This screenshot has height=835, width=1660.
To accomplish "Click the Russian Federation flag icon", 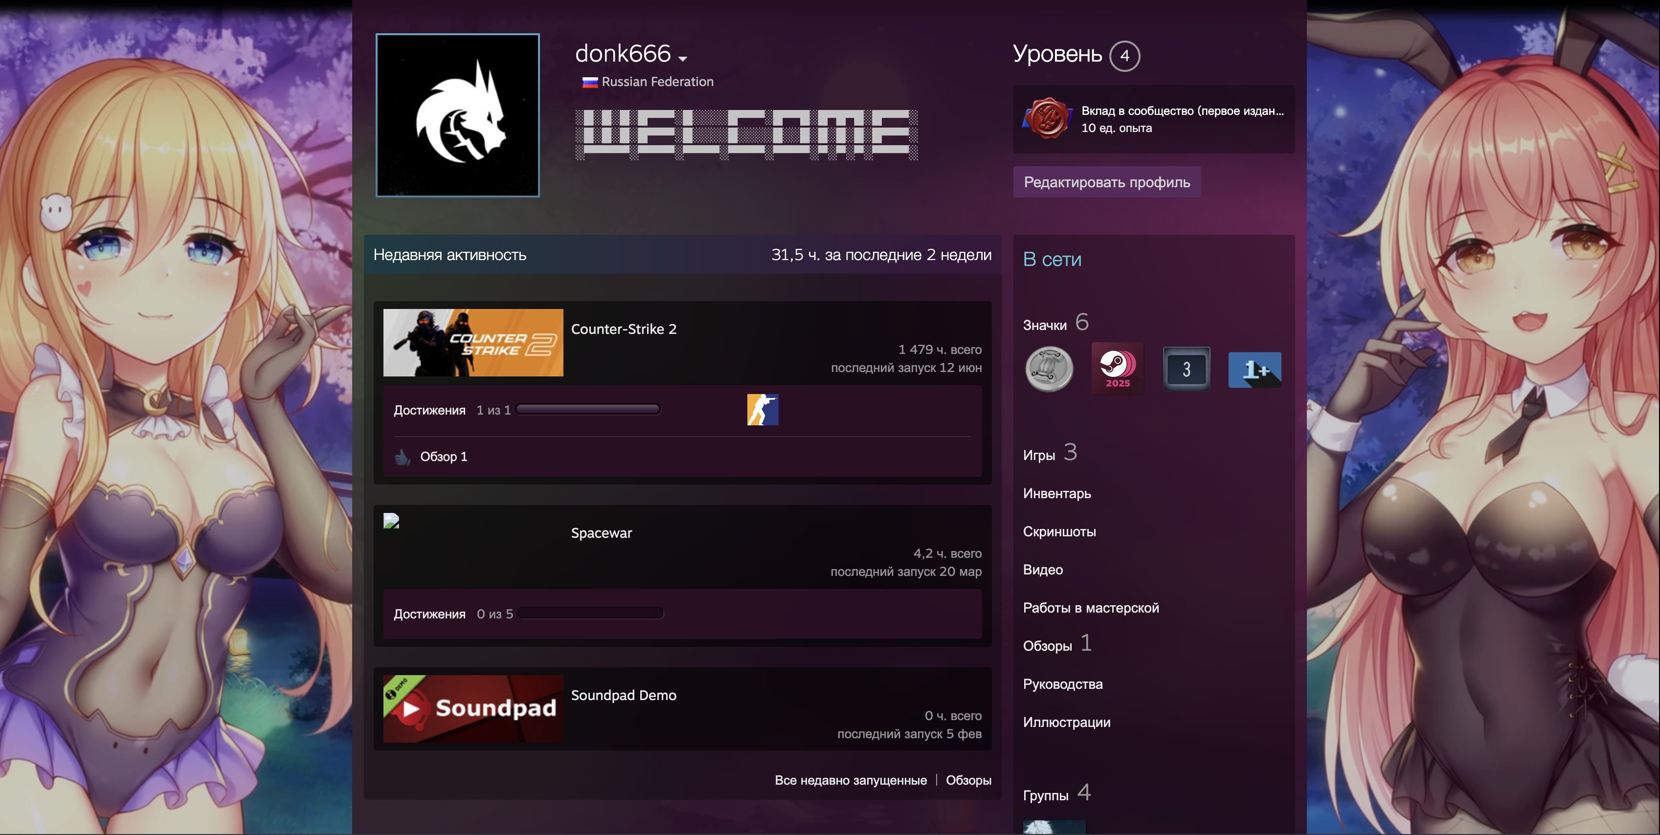I will point(590,82).
